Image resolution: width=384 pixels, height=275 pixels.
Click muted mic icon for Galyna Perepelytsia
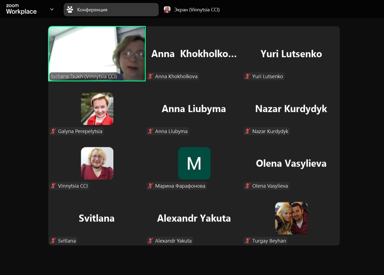click(53, 131)
